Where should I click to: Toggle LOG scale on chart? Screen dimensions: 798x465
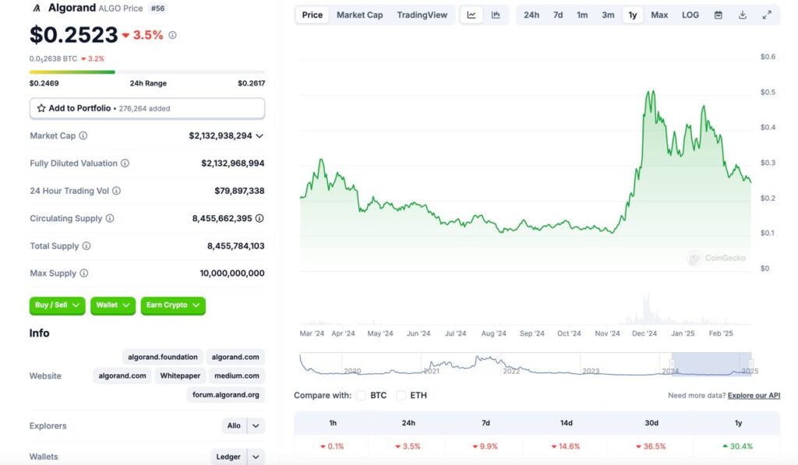click(x=690, y=15)
